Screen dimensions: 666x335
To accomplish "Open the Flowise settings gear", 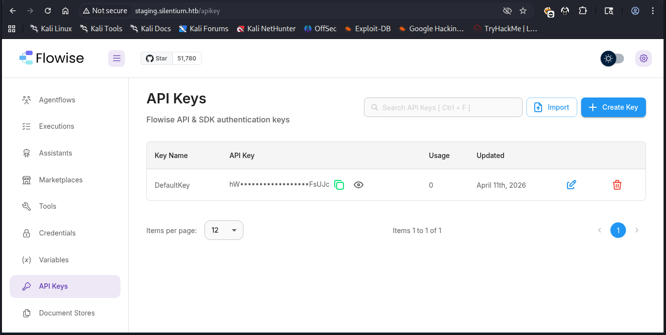I will tap(644, 59).
